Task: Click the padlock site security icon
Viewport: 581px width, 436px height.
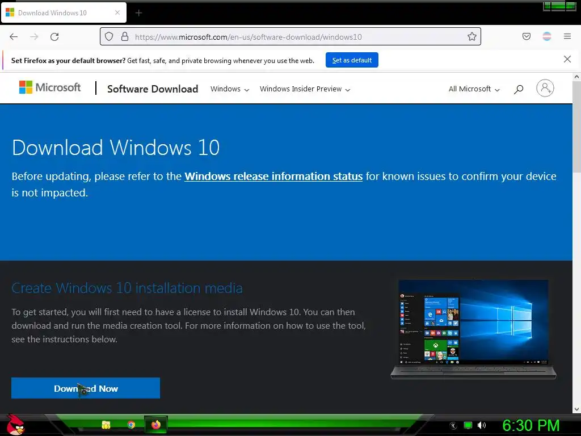Action: tap(125, 36)
